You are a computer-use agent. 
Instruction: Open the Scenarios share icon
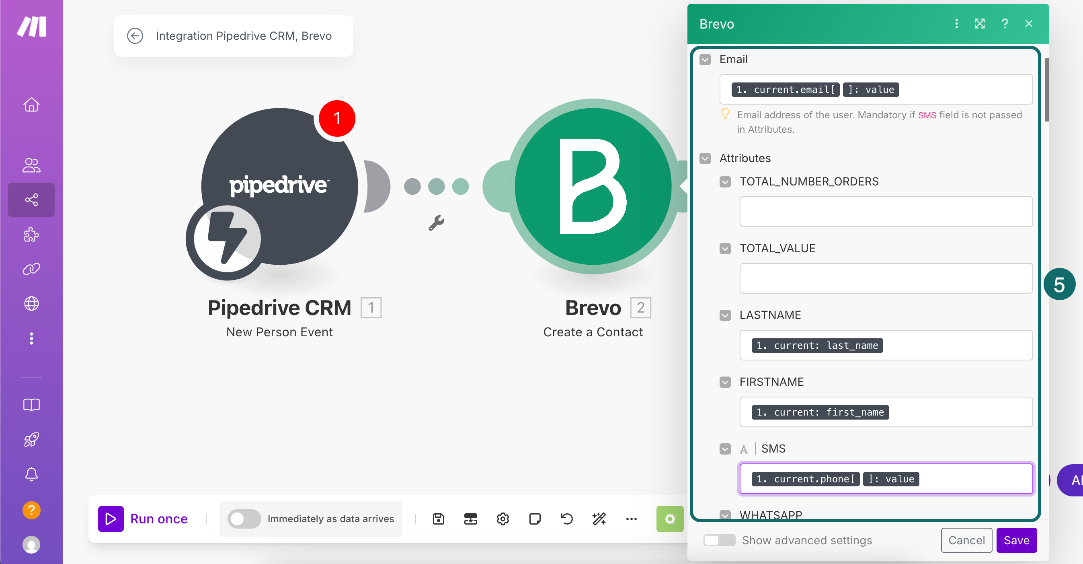click(x=31, y=200)
